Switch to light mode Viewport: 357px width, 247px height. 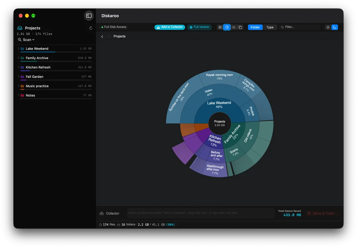pyautogui.click(x=328, y=27)
